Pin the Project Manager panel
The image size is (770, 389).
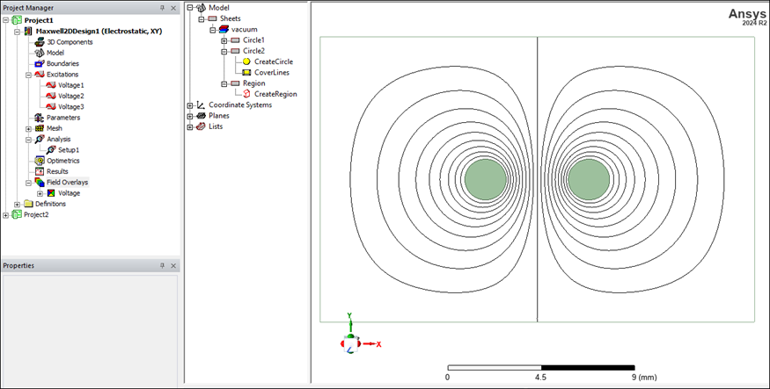(x=163, y=8)
